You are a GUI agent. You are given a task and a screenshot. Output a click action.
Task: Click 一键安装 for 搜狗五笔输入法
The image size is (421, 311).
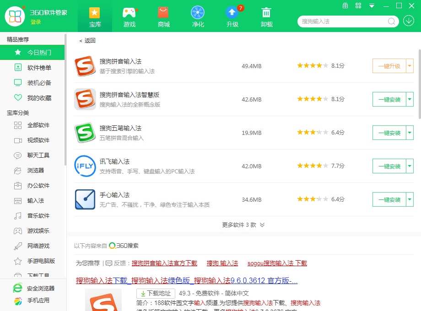click(x=389, y=133)
